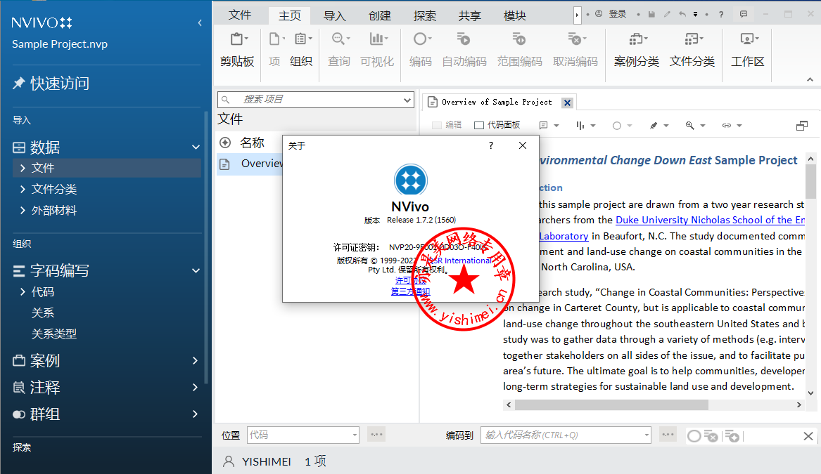Click the 取消编码 uncode tool
821x474 pixels.
point(575,51)
